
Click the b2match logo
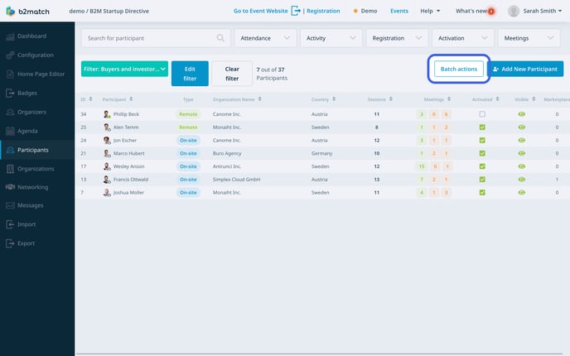pyautogui.click(x=27, y=12)
